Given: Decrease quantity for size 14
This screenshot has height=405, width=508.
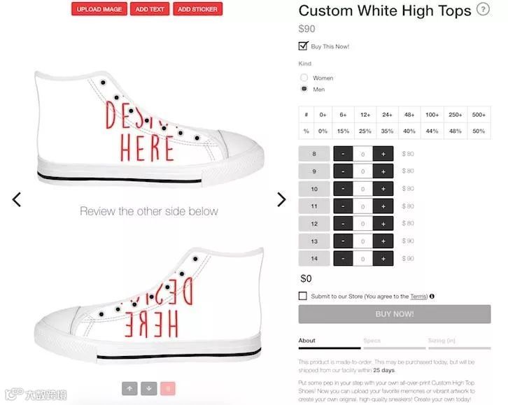Looking at the screenshot, I should [343, 259].
